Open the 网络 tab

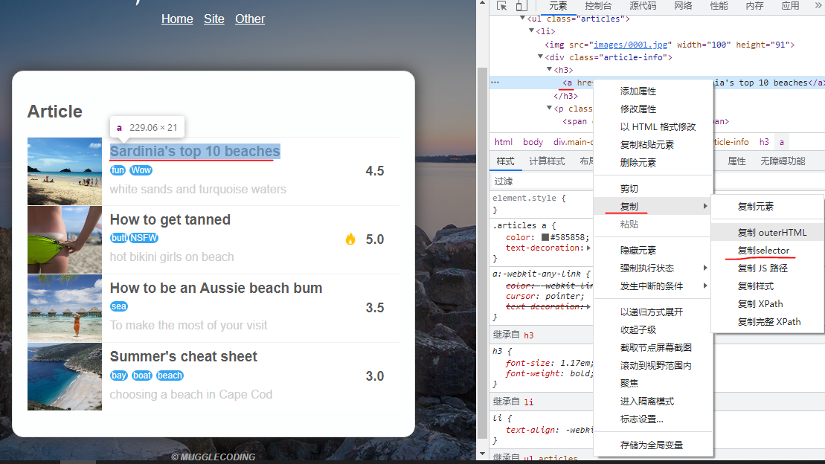pos(683,6)
